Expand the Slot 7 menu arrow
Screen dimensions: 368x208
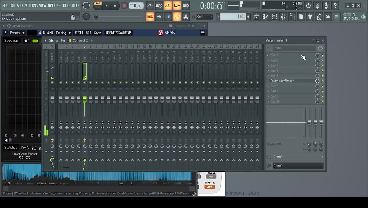pyautogui.click(x=268, y=86)
